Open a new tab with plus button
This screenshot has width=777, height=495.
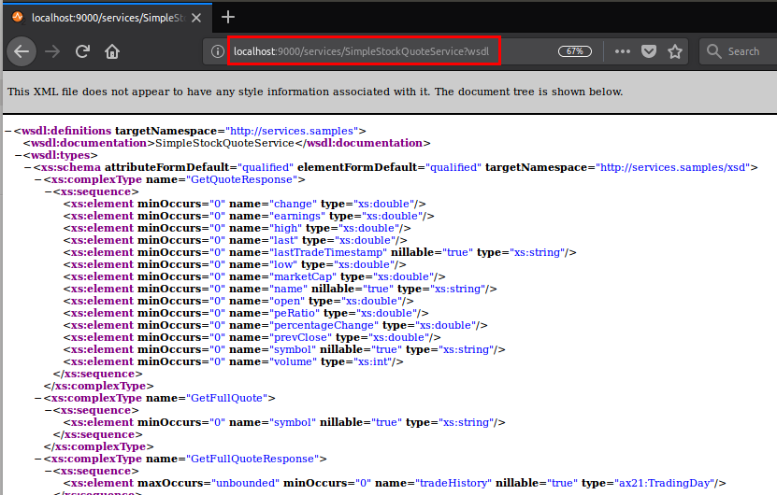tap(228, 17)
